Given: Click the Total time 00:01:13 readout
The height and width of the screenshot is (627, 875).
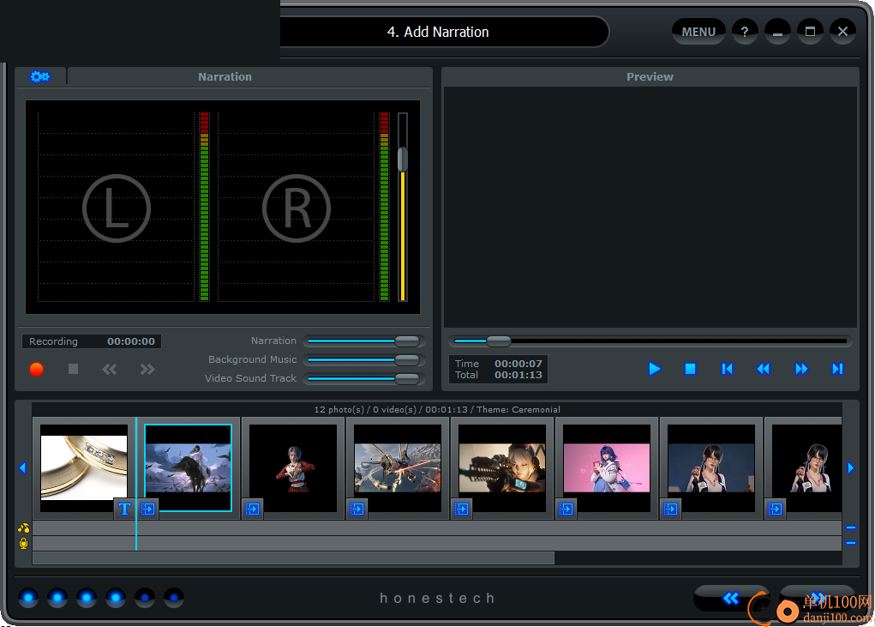Looking at the screenshot, I should click(x=518, y=375).
